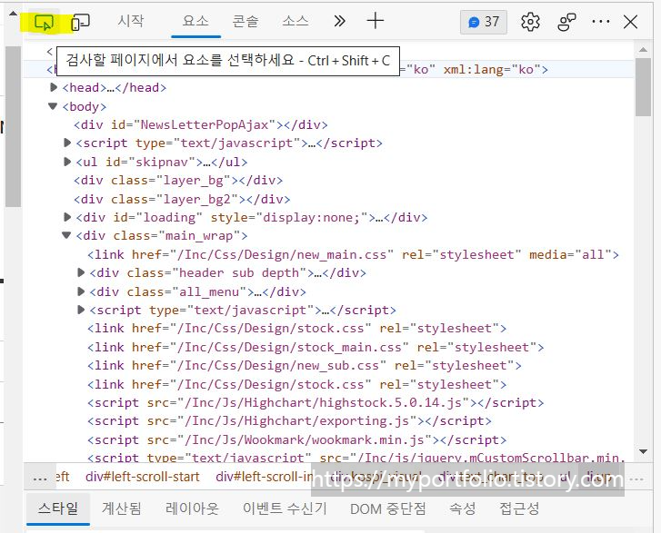
Task: Add a new tool with plus icon
Action: coord(376,21)
